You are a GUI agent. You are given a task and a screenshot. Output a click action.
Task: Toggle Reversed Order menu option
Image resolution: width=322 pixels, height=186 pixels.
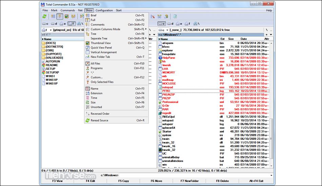coord(117,114)
